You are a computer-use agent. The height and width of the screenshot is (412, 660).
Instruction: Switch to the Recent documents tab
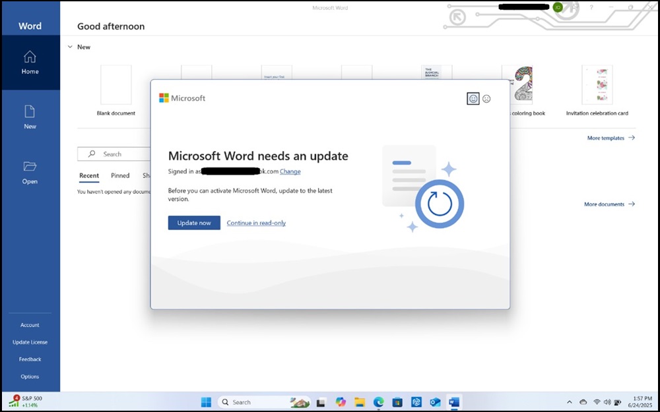pyautogui.click(x=89, y=175)
